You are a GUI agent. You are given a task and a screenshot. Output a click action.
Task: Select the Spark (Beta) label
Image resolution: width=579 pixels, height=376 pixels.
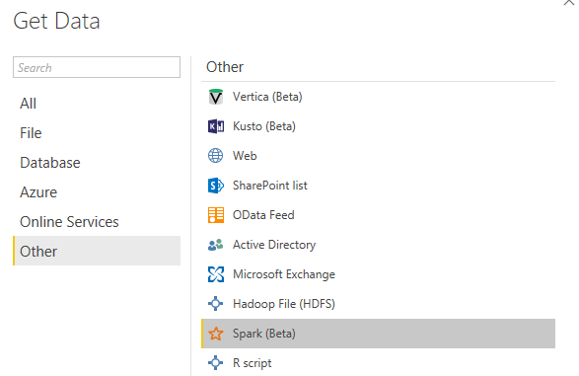tap(264, 334)
